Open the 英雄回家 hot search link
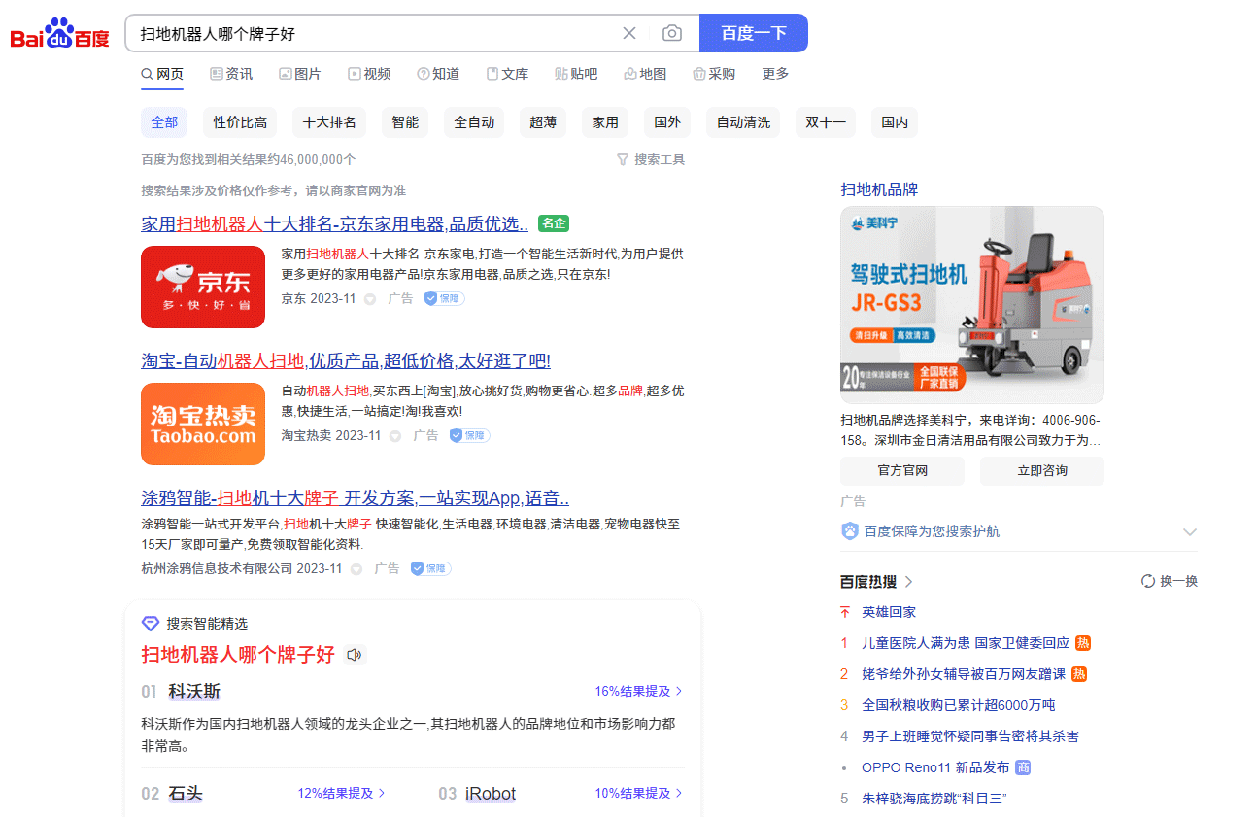The width and height of the screenshot is (1256, 817). pyautogui.click(x=889, y=612)
